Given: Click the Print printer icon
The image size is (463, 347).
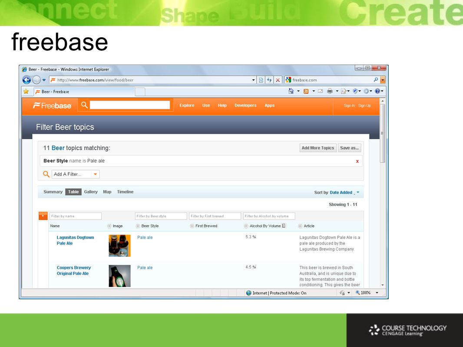Looking at the screenshot, I should click(x=330, y=91).
